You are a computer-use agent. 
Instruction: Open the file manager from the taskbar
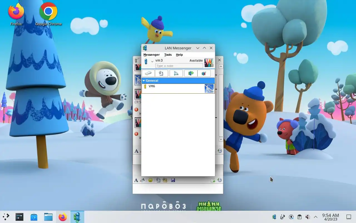[x=48, y=217]
